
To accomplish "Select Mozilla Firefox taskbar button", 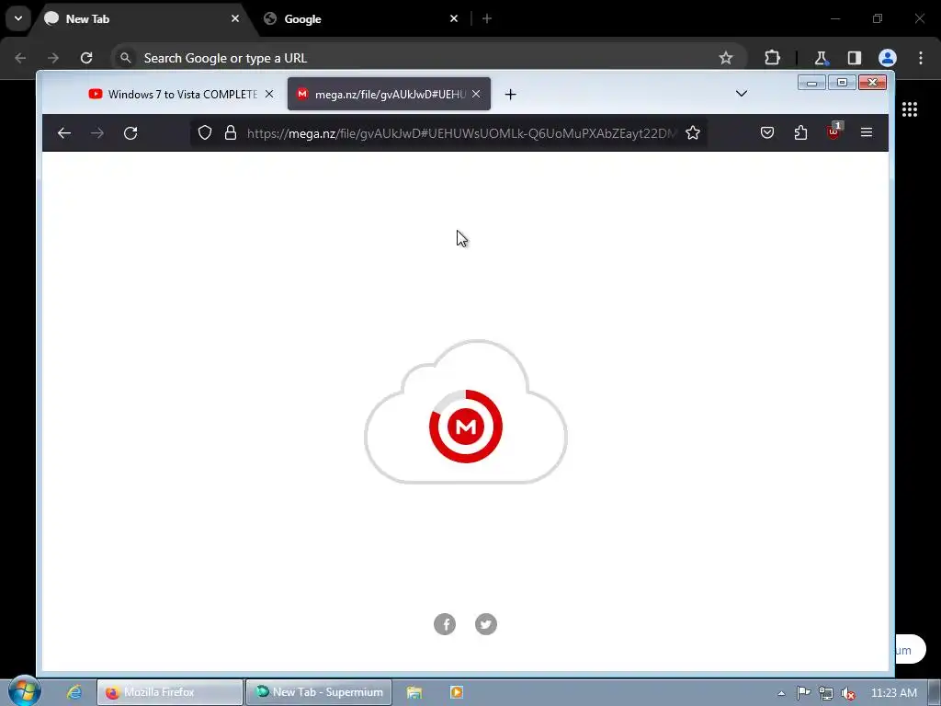I will click(170, 692).
